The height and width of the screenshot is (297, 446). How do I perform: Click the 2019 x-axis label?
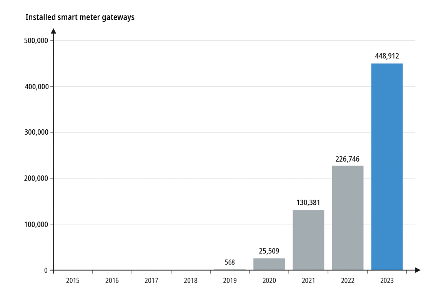coord(230,281)
